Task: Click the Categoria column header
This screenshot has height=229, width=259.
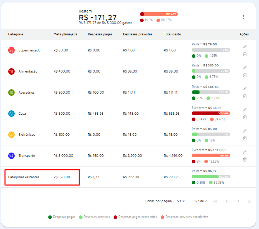Action: point(16,34)
